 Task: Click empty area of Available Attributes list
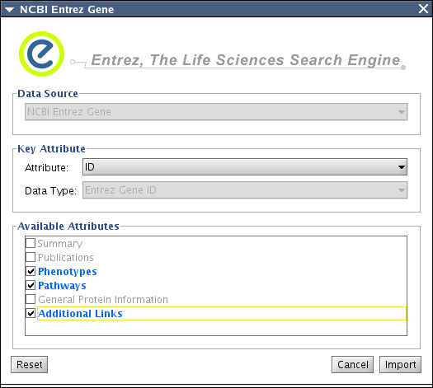pos(216,328)
